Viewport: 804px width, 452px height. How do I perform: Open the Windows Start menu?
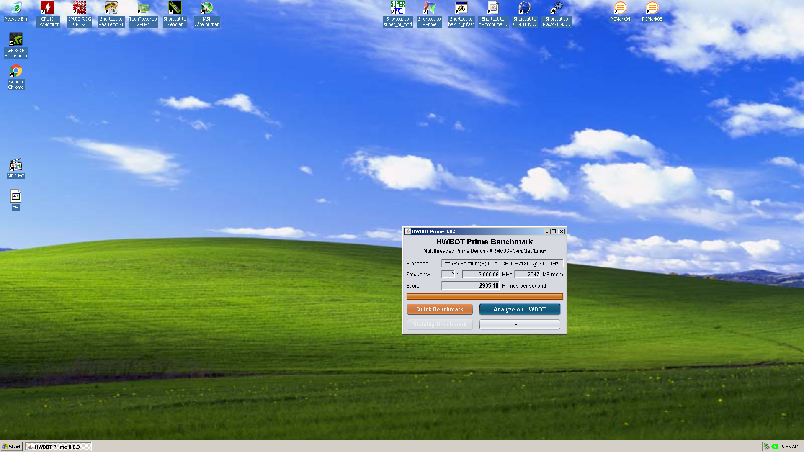pos(11,447)
